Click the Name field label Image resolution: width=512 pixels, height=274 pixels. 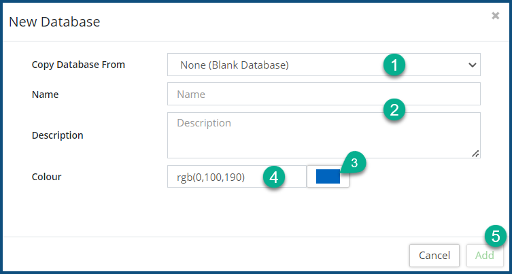pos(46,95)
